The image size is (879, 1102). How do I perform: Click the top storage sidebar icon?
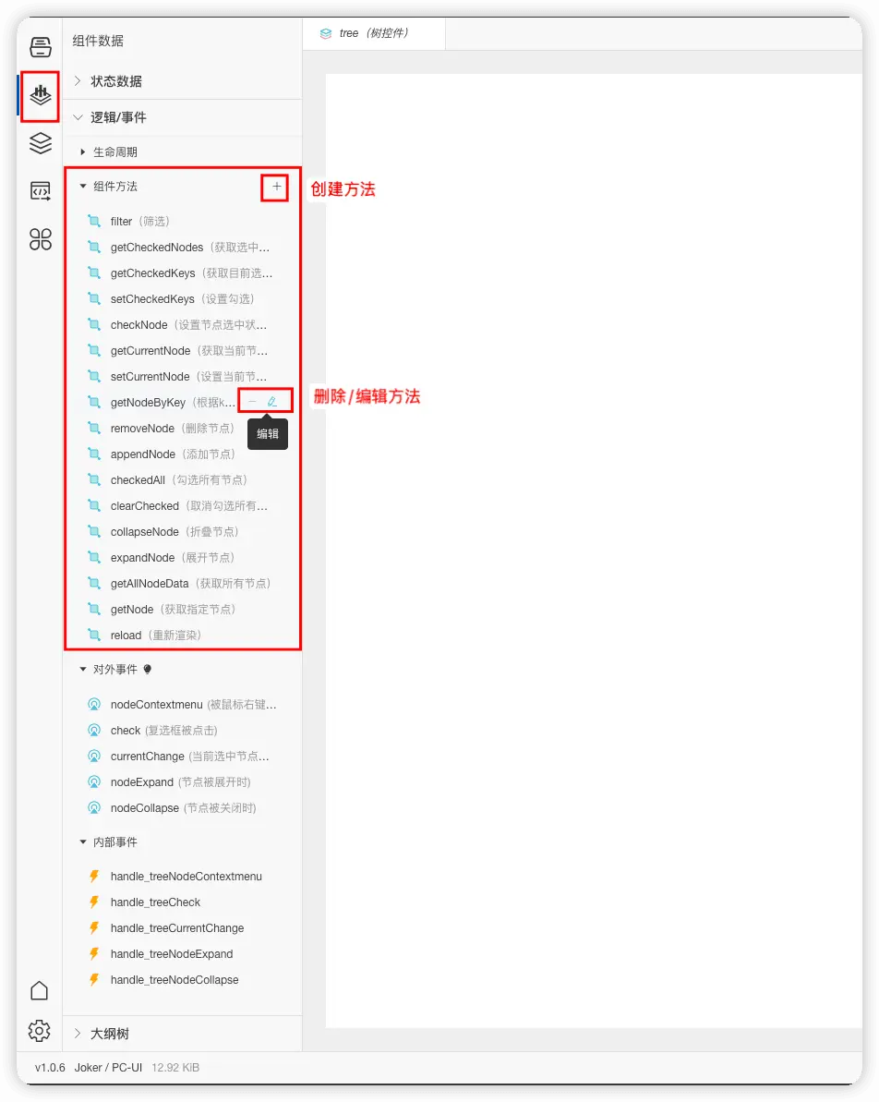click(40, 46)
